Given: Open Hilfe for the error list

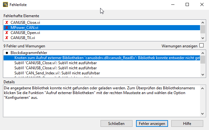Looking at the screenshot, I should click(x=187, y=123).
